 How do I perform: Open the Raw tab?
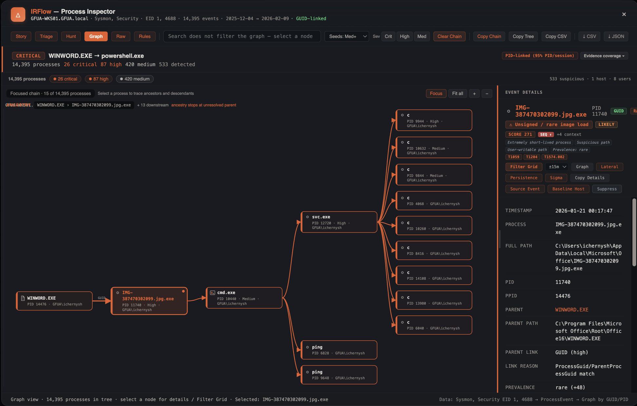point(121,36)
